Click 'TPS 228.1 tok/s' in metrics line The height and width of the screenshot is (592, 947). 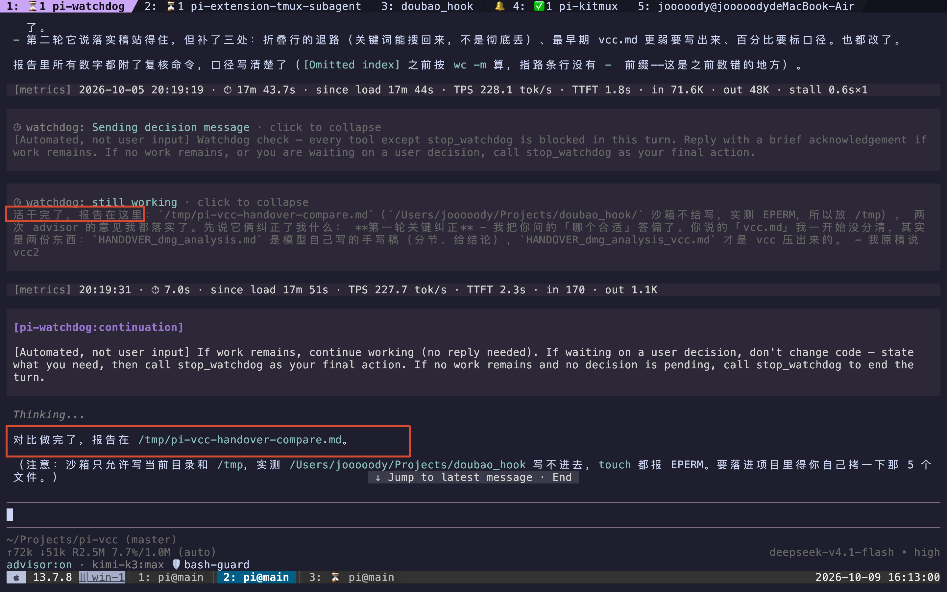pyautogui.click(x=502, y=90)
